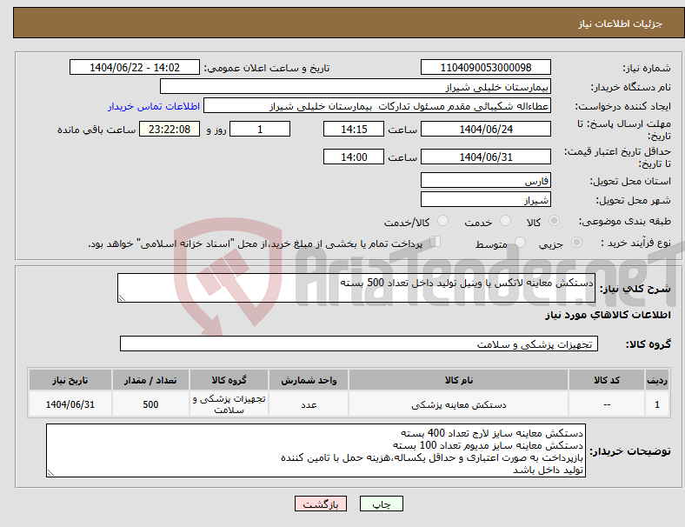
Task: Click the response deadline date 1404/06/24
Action: click(x=485, y=130)
